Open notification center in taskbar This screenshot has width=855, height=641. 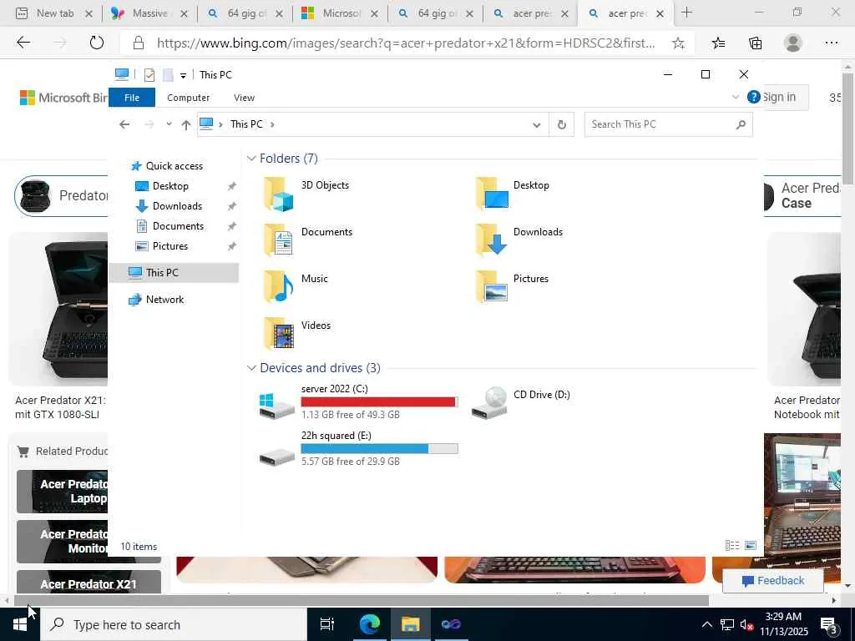[x=829, y=624]
